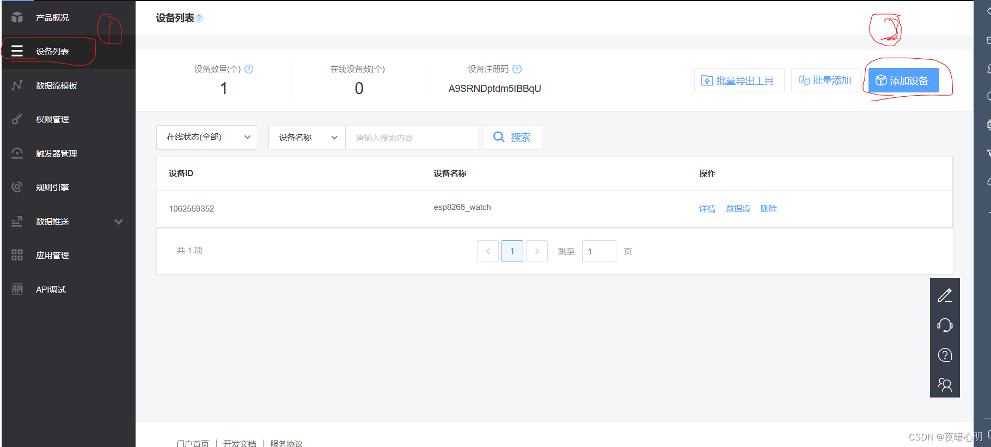
Task: Click the 设备名称 column header
Action: pos(450,173)
